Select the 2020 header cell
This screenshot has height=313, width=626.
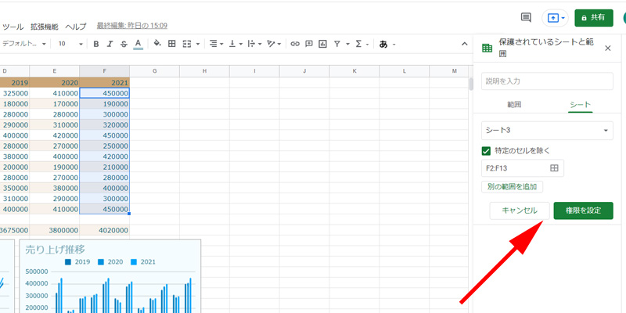[54, 83]
